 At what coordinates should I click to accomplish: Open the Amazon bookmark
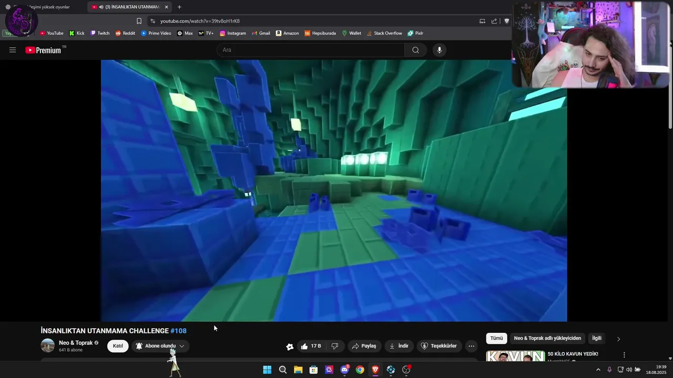pyautogui.click(x=287, y=33)
